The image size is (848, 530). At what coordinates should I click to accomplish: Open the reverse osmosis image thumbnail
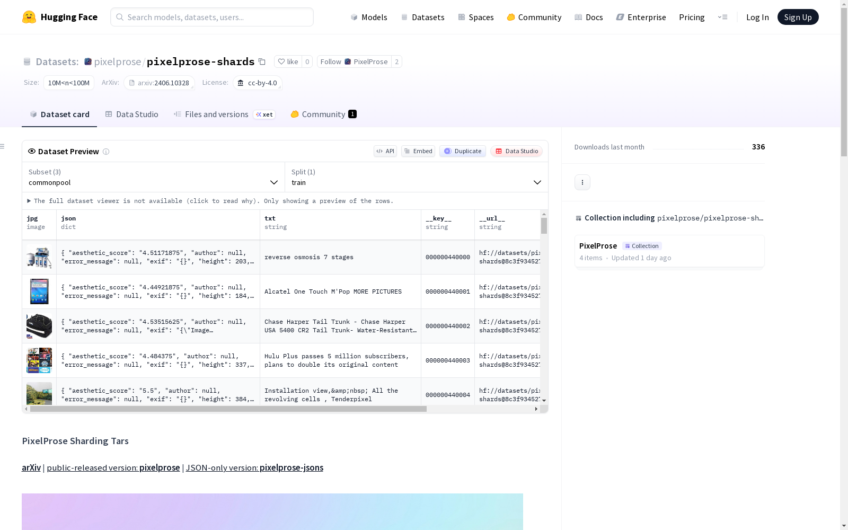39,257
